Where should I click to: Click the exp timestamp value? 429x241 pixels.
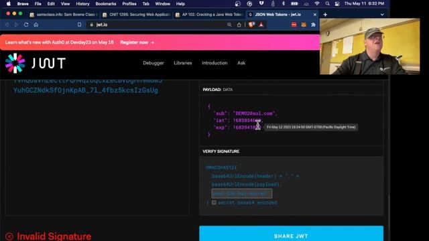(247, 128)
